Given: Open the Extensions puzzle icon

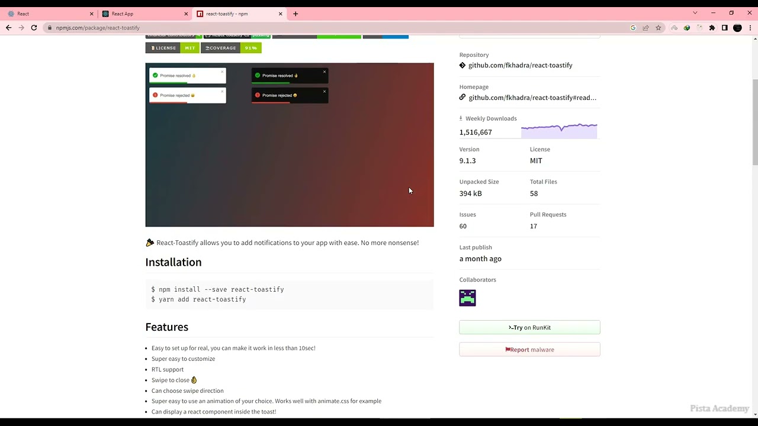Looking at the screenshot, I should (x=712, y=28).
